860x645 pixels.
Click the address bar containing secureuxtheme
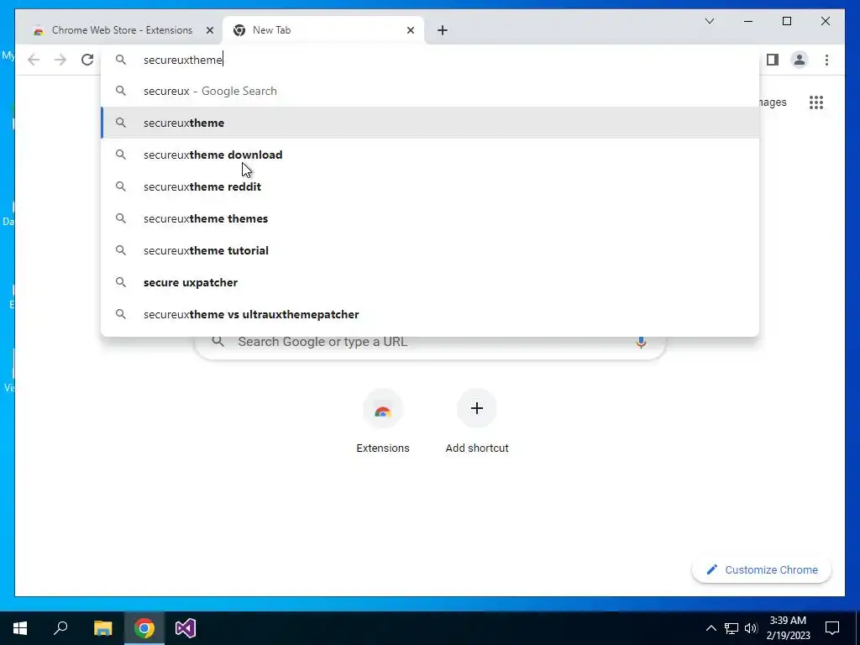[x=431, y=60]
